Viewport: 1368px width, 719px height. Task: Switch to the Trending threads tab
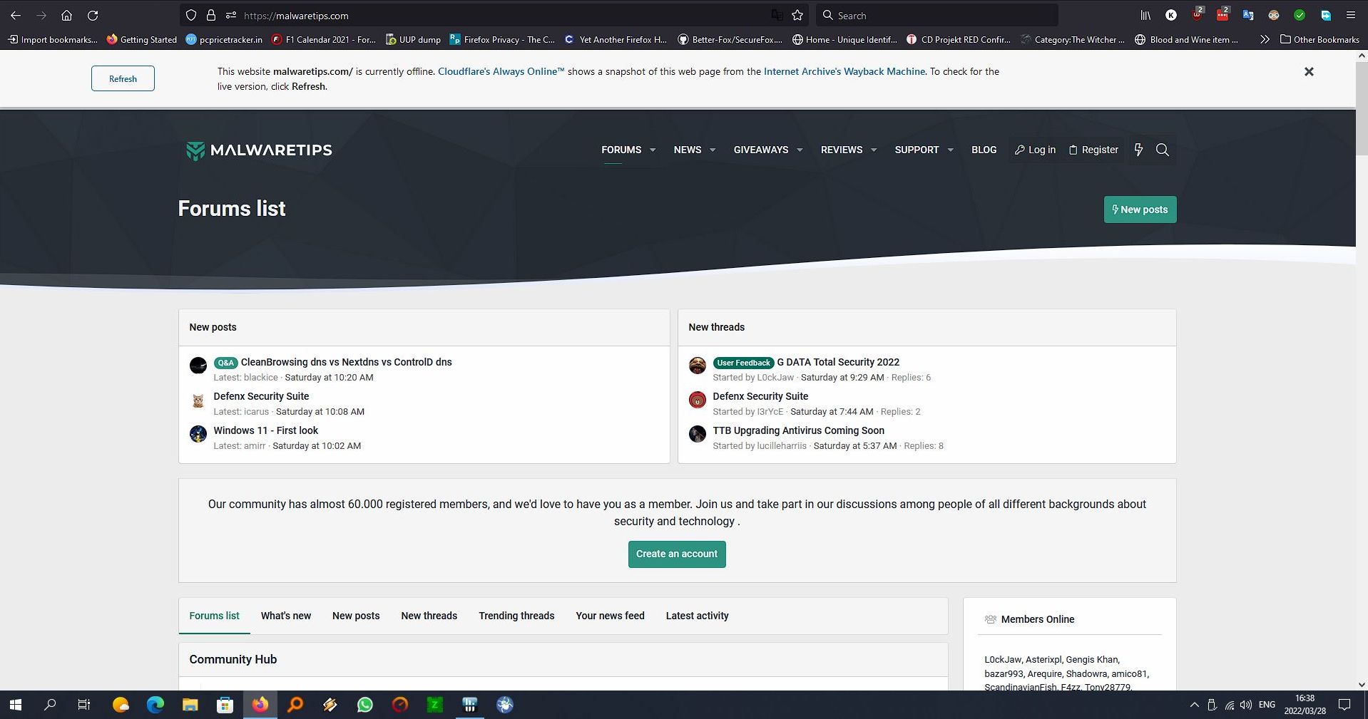[516, 616]
